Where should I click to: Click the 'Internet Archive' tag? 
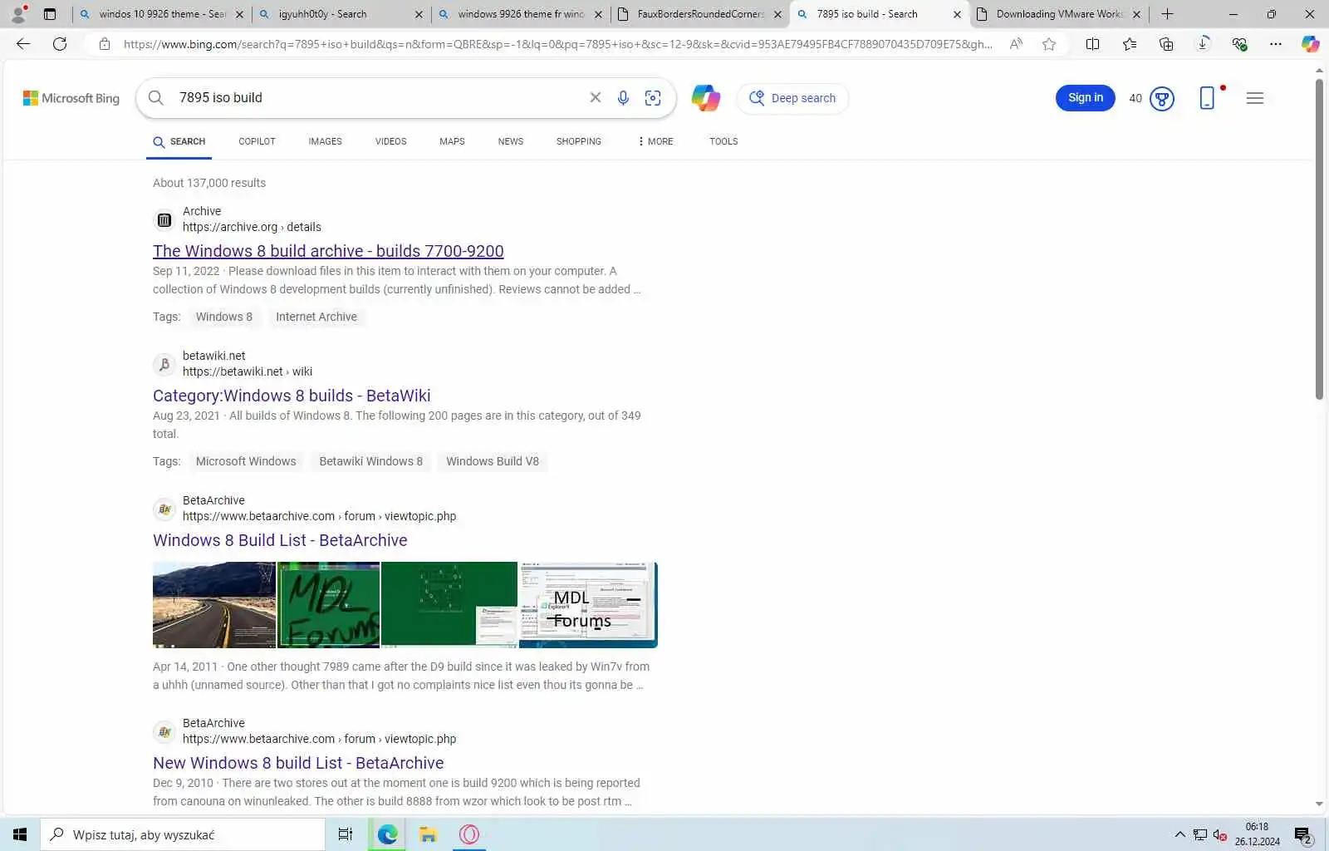pos(316,317)
